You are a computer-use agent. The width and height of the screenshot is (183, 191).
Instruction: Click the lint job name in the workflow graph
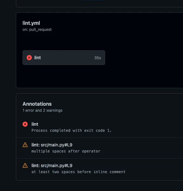pos(37,58)
